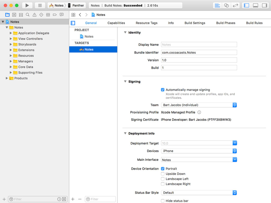Click the Version field
The height and width of the screenshot is (203, 271).
(x=199, y=60)
